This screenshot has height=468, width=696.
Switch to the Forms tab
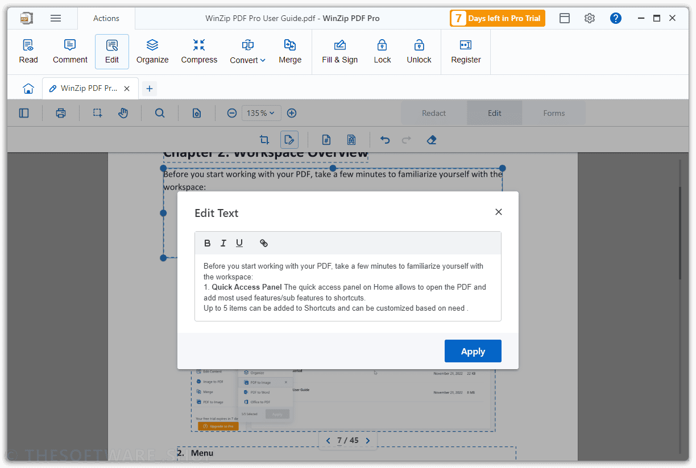[x=554, y=113]
